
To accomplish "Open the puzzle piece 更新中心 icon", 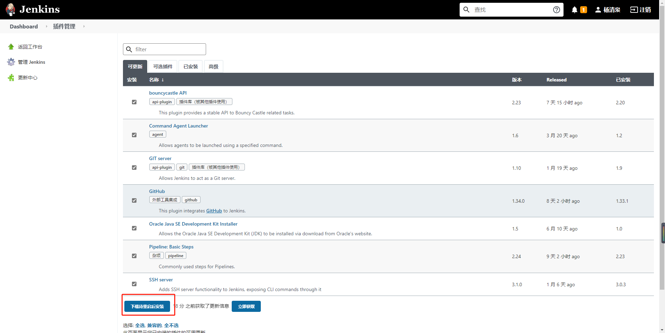I will tap(11, 78).
